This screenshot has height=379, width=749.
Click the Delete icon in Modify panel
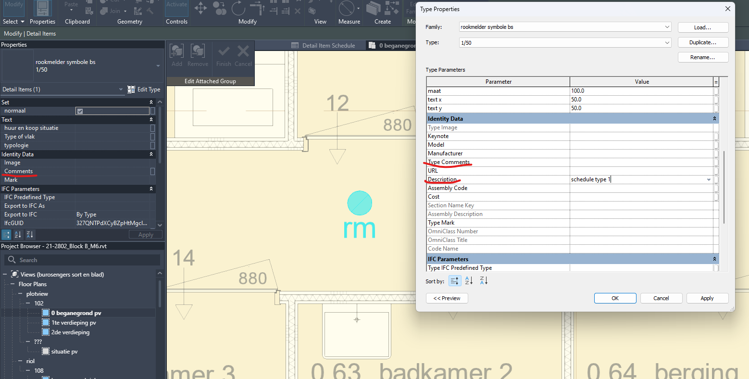tap(298, 12)
